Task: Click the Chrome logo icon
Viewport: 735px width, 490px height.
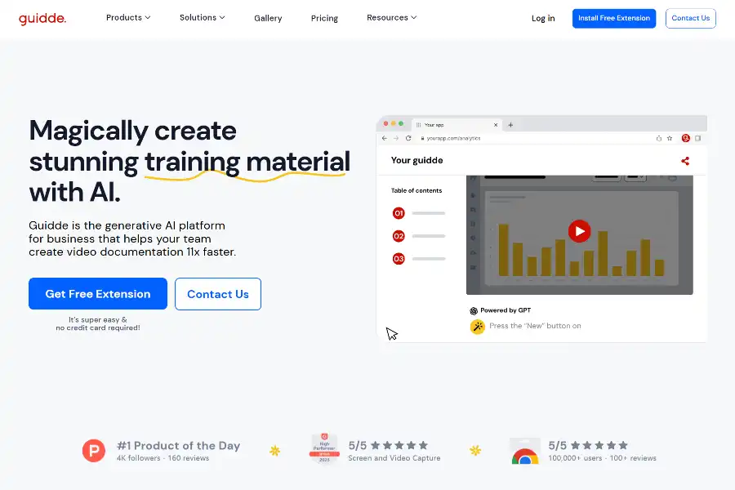Action: coord(525,451)
